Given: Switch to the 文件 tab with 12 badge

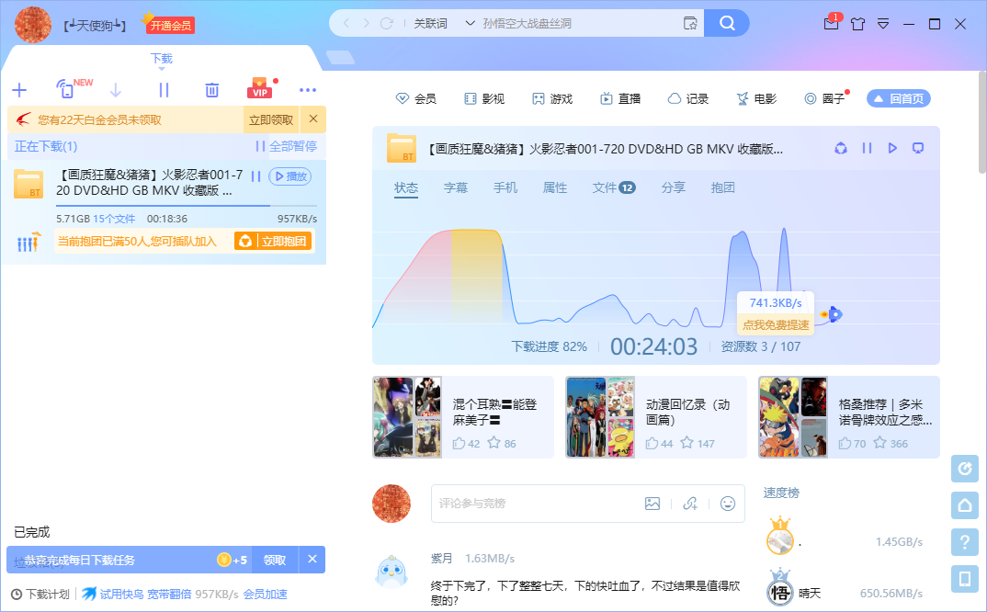Looking at the screenshot, I should pos(614,187).
